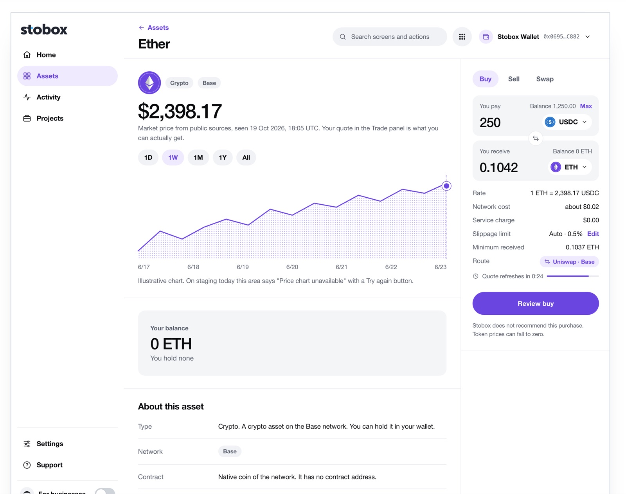The image size is (626, 494).
Task: Click the Base tag under Ether header
Action: click(209, 83)
